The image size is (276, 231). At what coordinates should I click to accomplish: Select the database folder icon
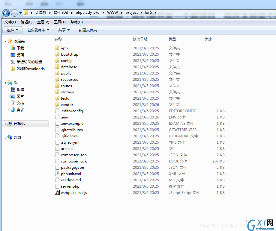coord(57,67)
